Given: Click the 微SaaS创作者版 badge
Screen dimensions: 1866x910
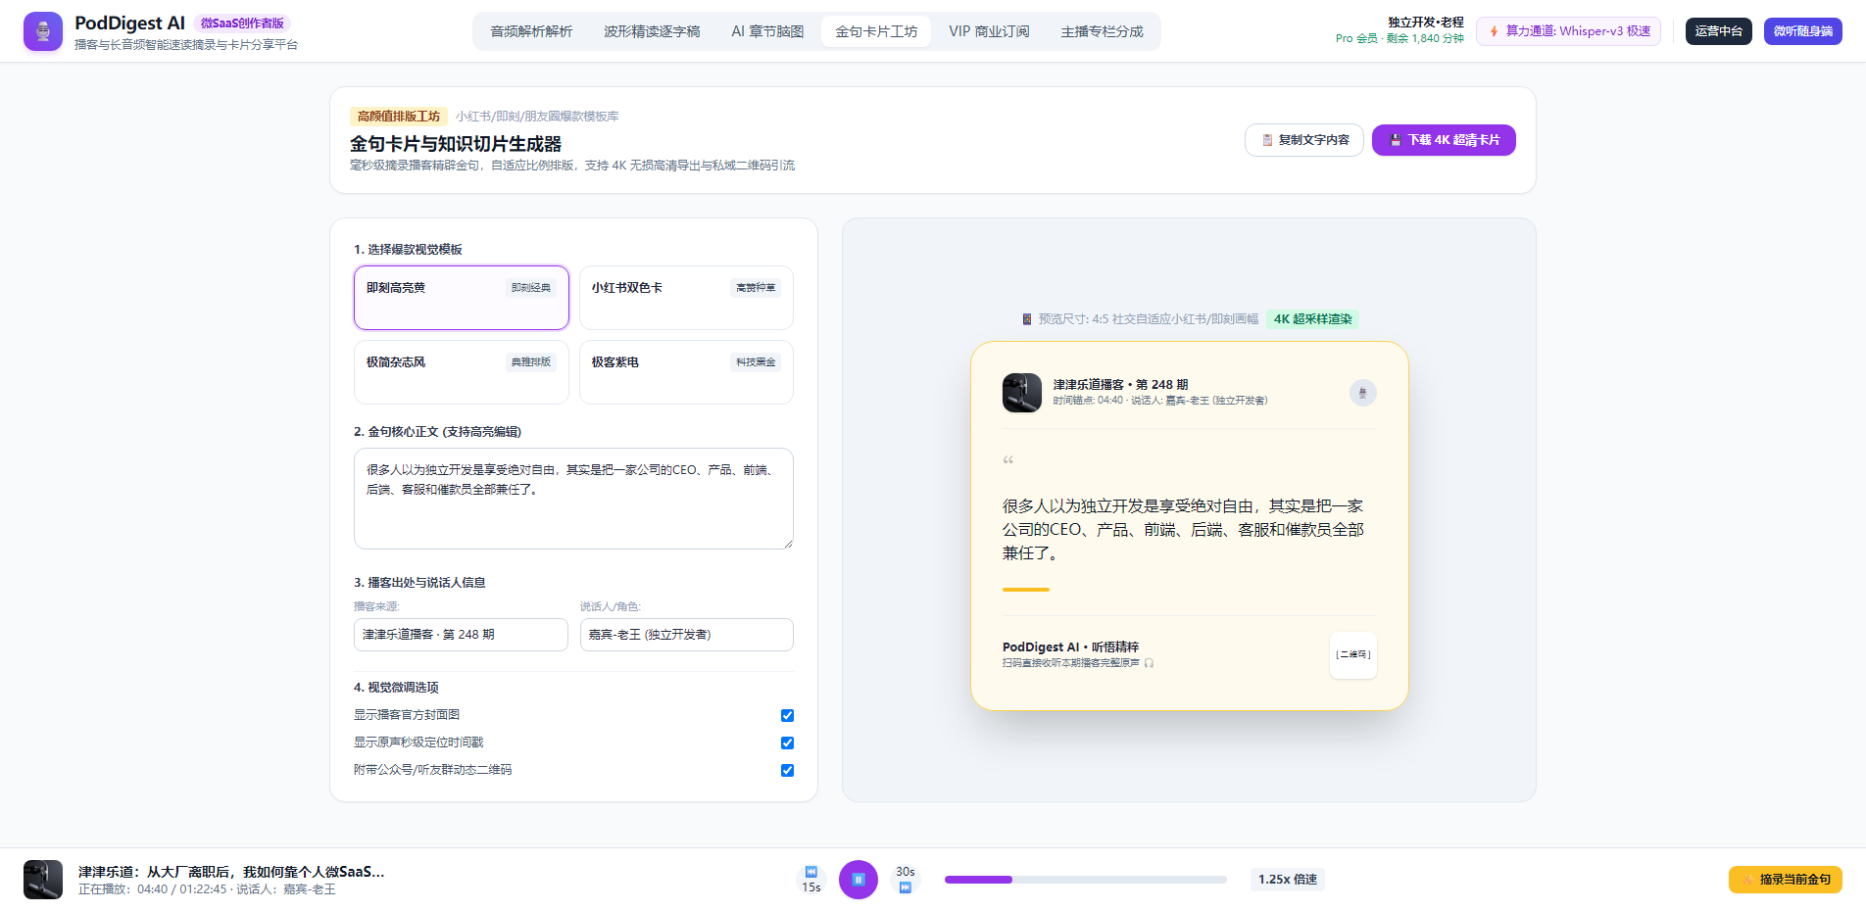Looking at the screenshot, I should [242, 24].
